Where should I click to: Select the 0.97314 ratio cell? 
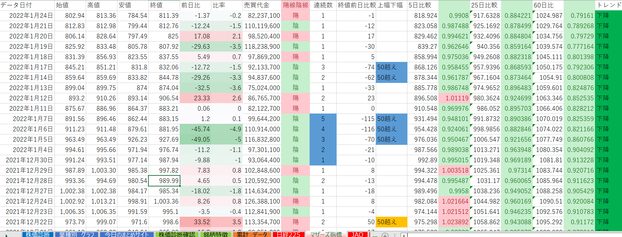click(x=517, y=170)
